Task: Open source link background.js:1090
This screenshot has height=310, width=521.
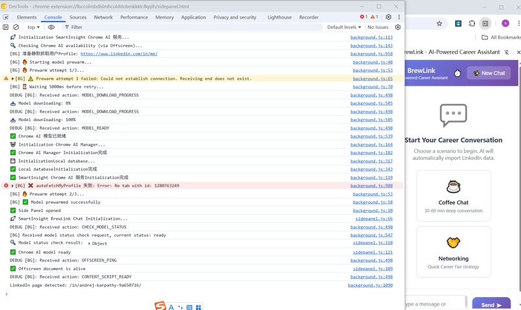Action: coord(370,285)
